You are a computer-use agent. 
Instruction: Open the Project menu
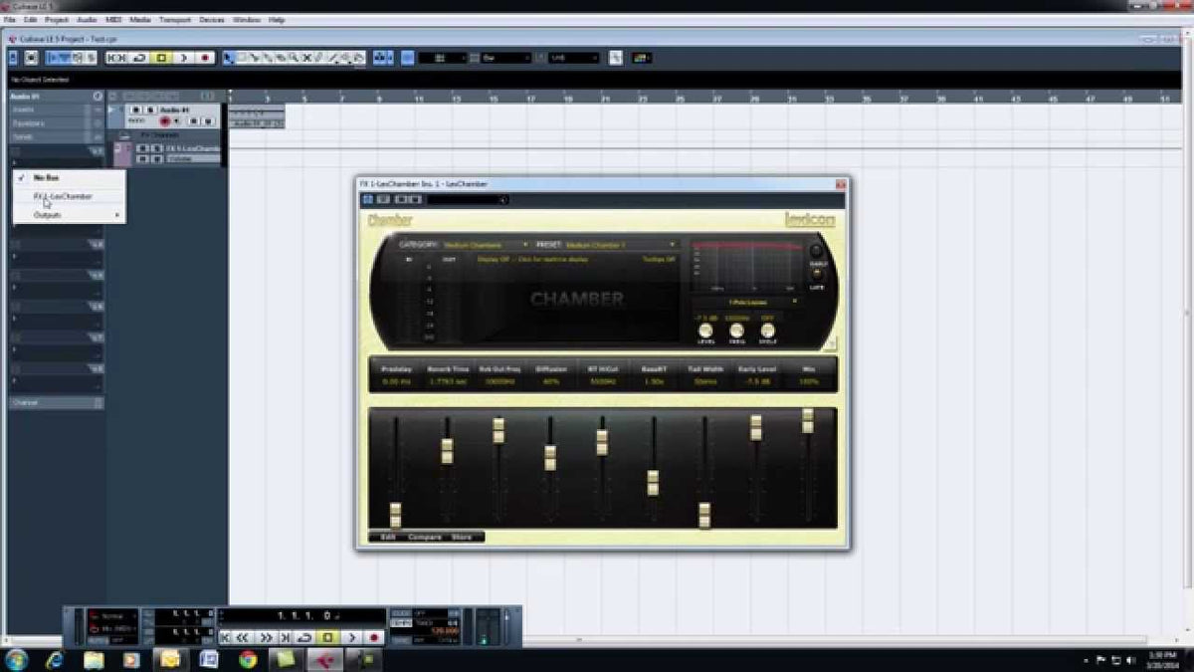[57, 20]
